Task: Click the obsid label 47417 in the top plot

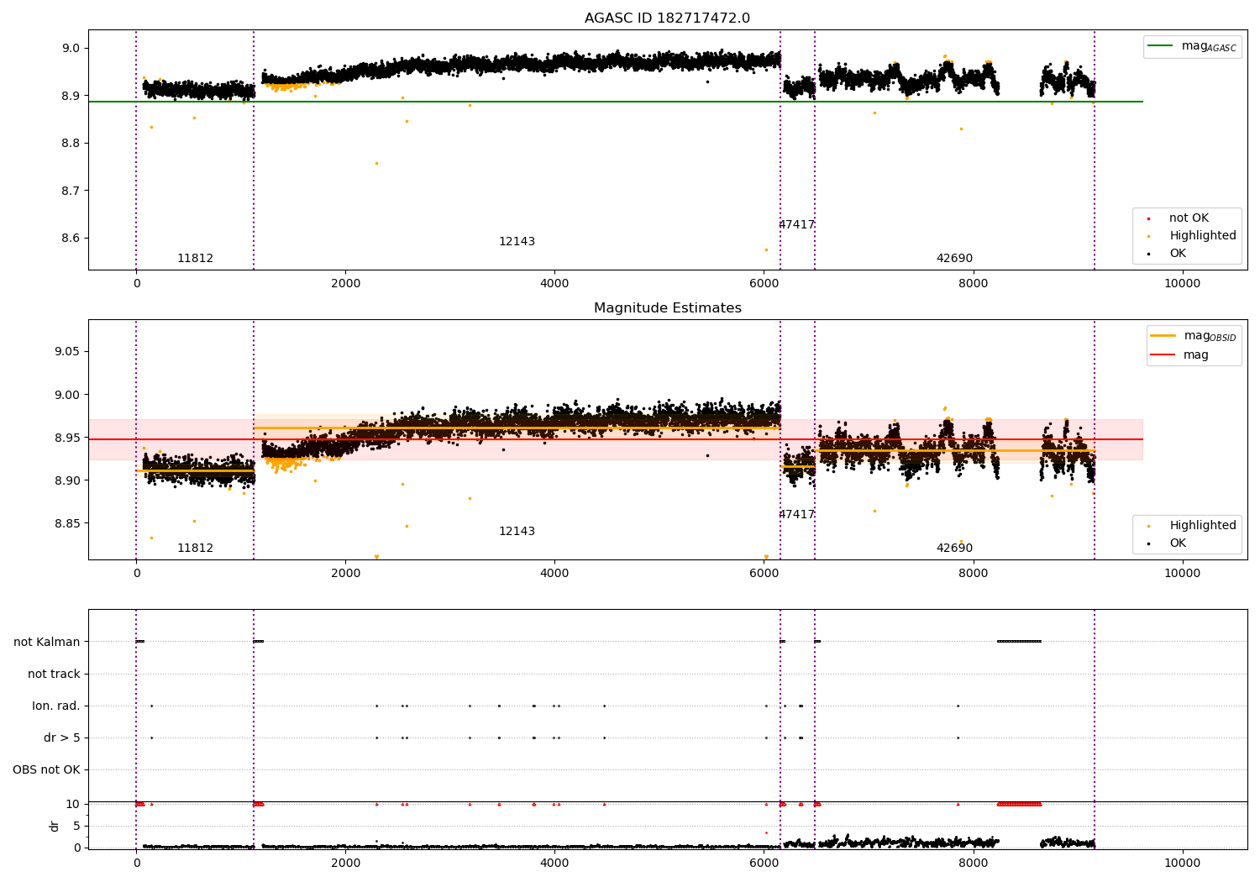Action: click(x=796, y=225)
